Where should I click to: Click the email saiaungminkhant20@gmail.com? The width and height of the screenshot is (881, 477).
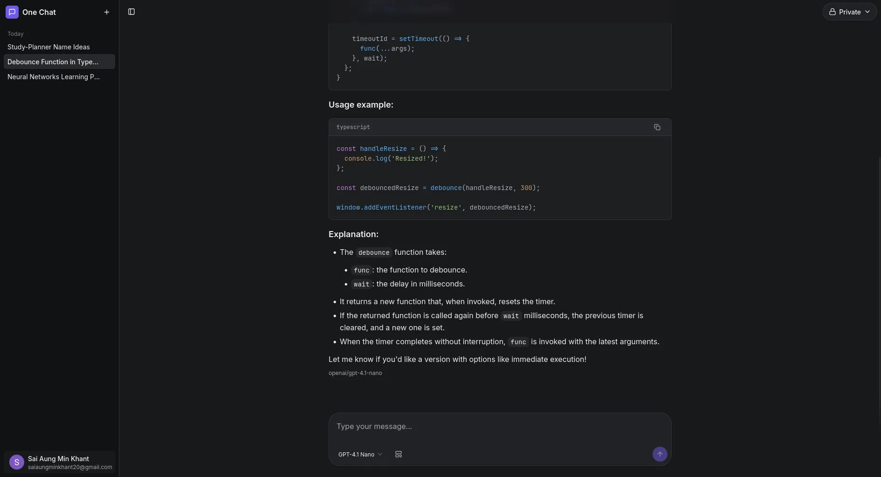pyautogui.click(x=70, y=467)
